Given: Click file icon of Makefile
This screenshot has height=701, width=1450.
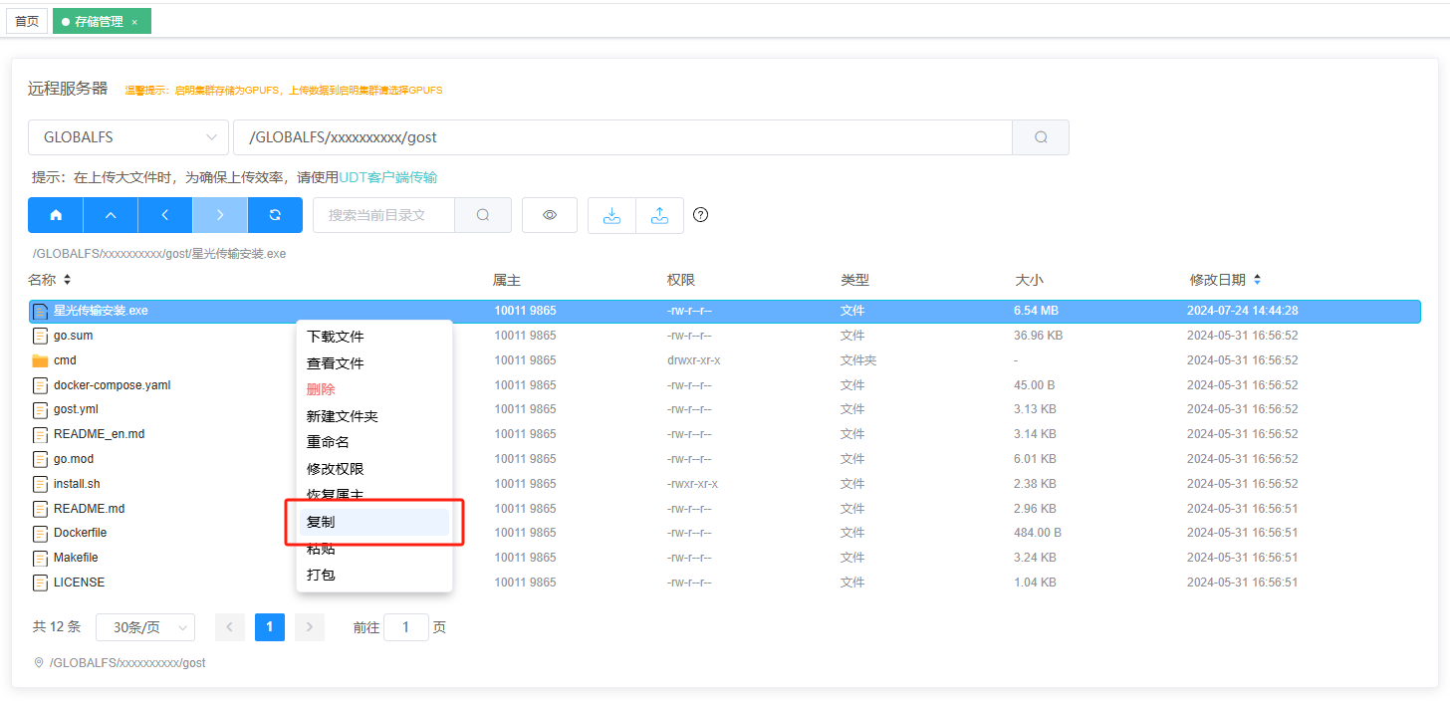Looking at the screenshot, I should [40, 558].
